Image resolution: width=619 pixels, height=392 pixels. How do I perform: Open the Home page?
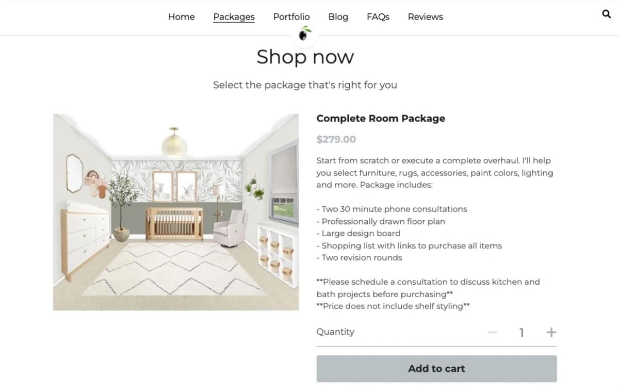point(181,17)
